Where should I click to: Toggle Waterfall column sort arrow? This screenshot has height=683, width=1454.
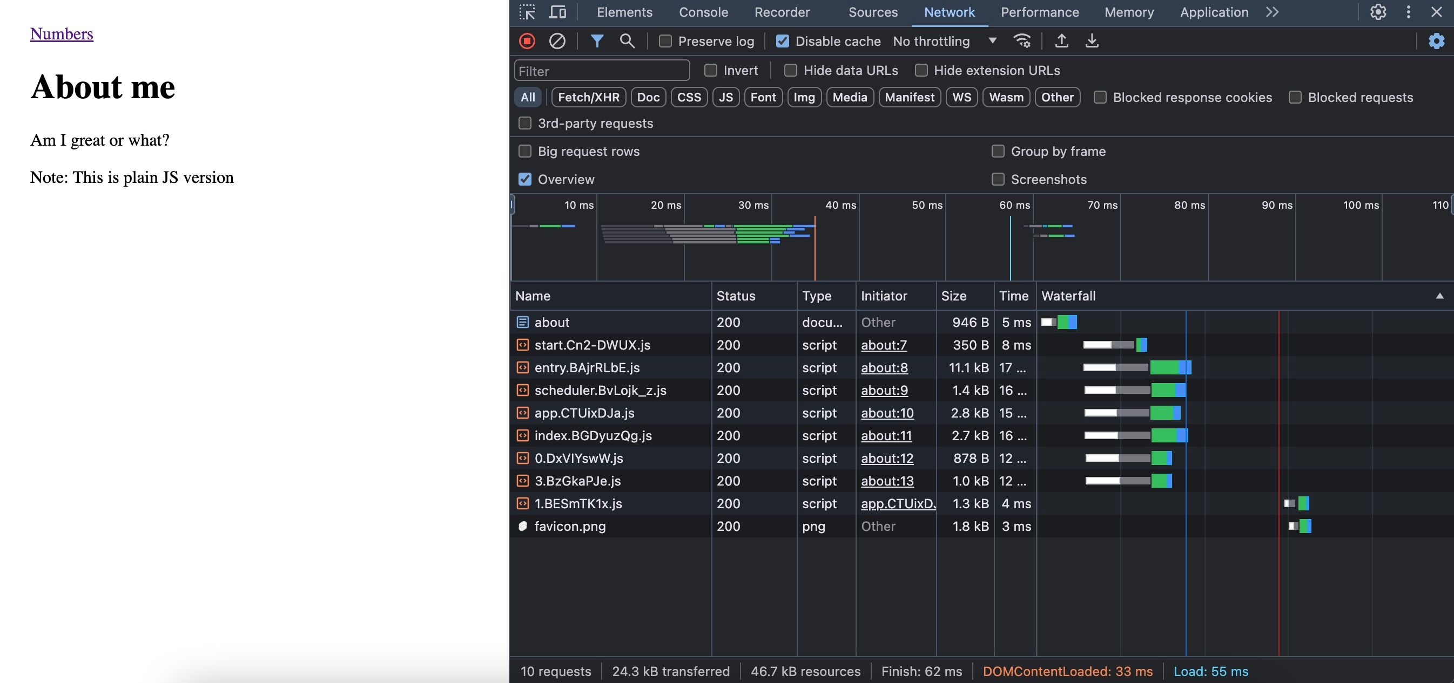click(x=1439, y=296)
